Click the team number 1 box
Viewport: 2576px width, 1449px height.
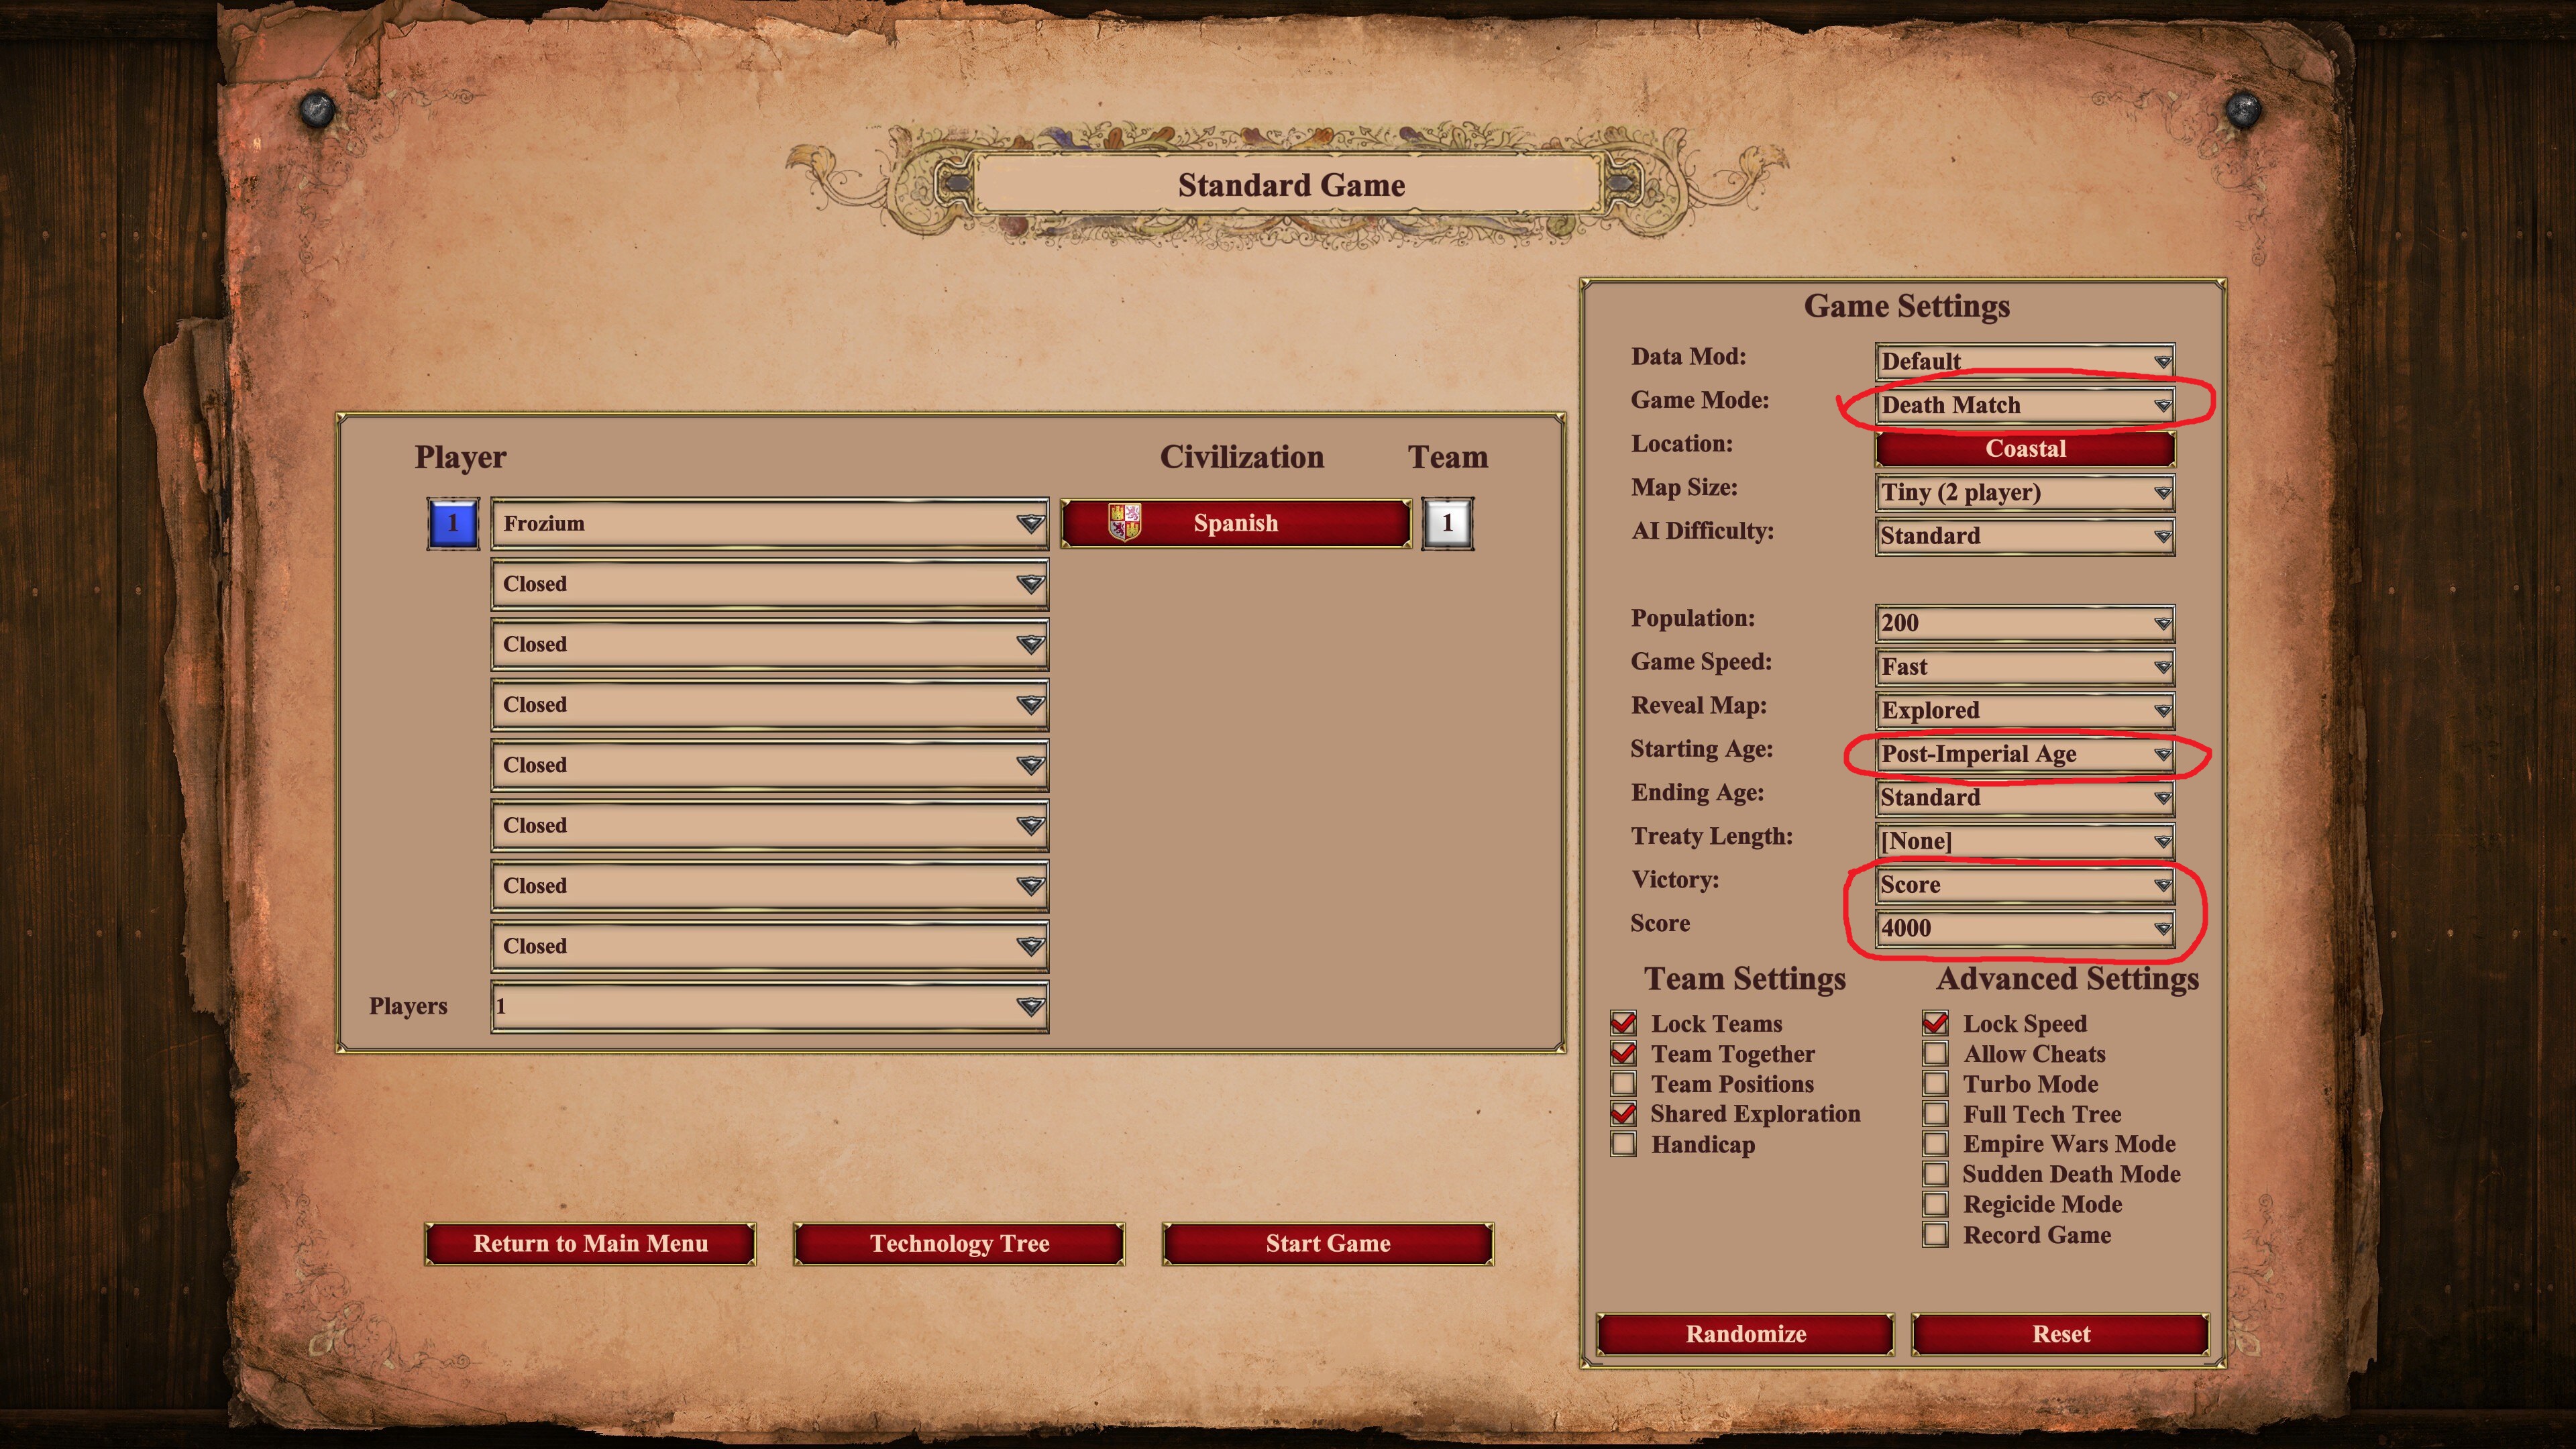pyautogui.click(x=1447, y=523)
